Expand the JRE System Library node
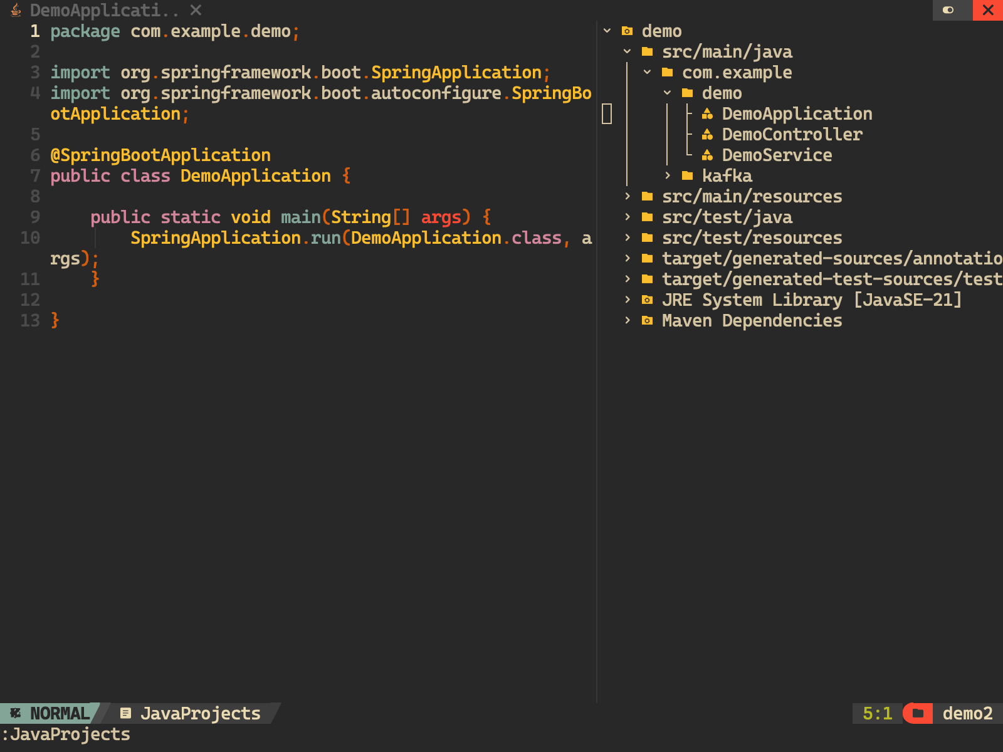The width and height of the screenshot is (1003, 752). [627, 300]
